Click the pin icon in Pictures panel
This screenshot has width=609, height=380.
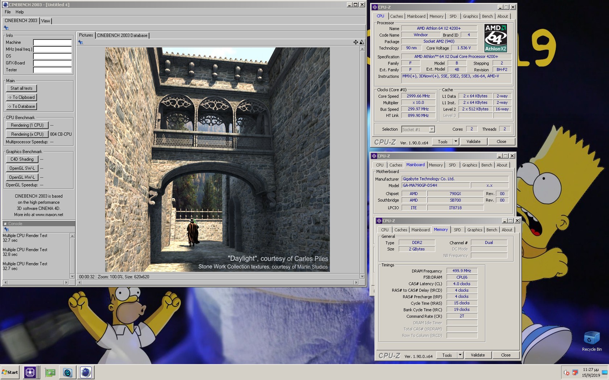point(80,42)
